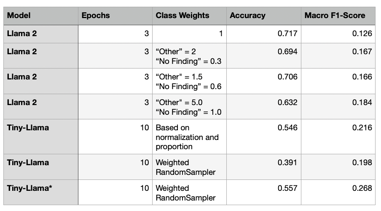Select the accuracy value 0.391
The height and width of the screenshot is (211, 381).
click(287, 163)
